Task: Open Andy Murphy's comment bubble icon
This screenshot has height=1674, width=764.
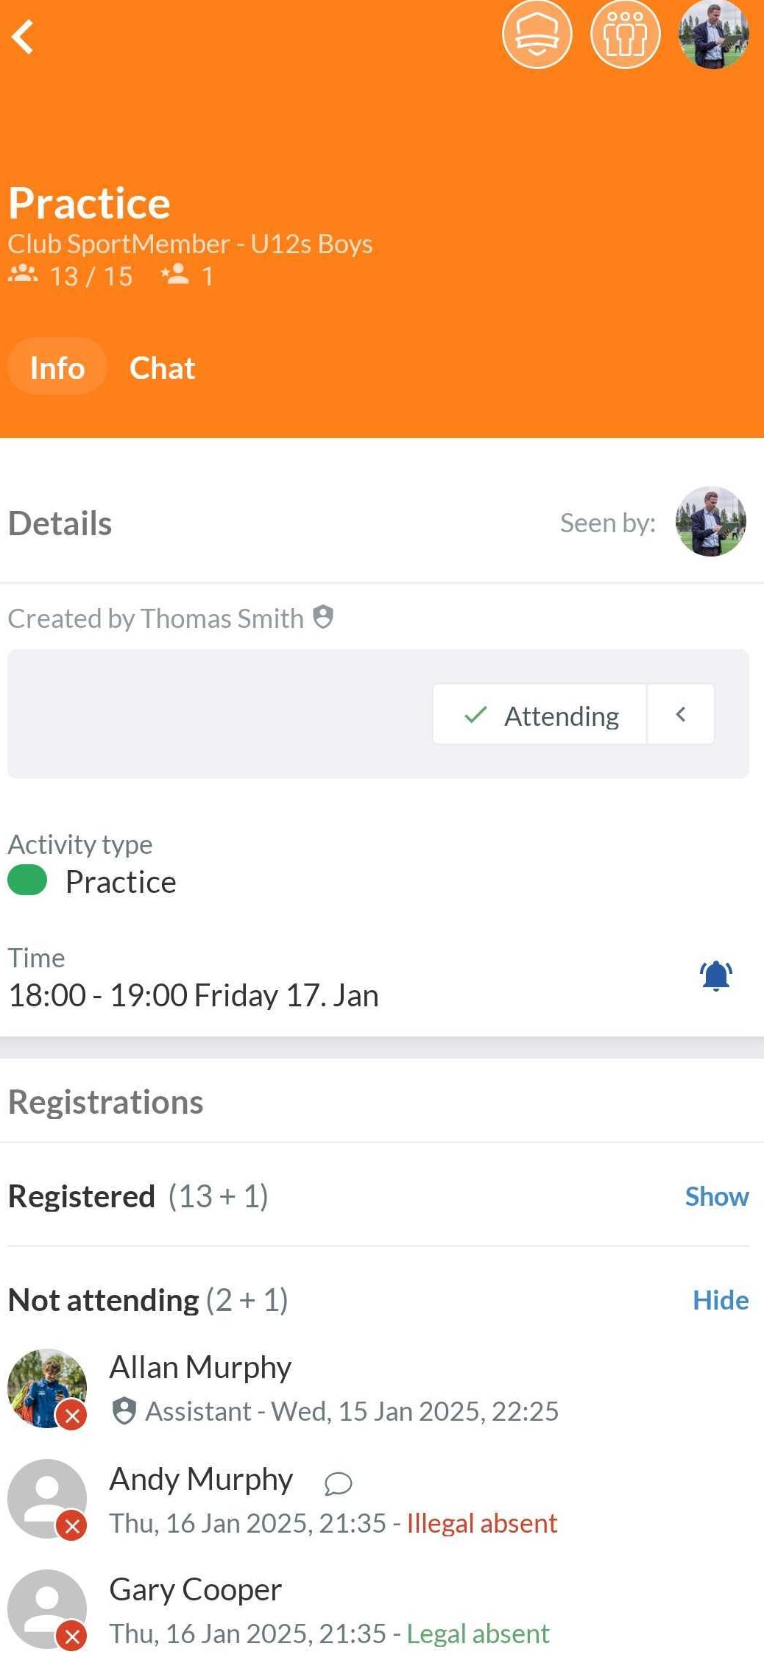Action: click(338, 1483)
